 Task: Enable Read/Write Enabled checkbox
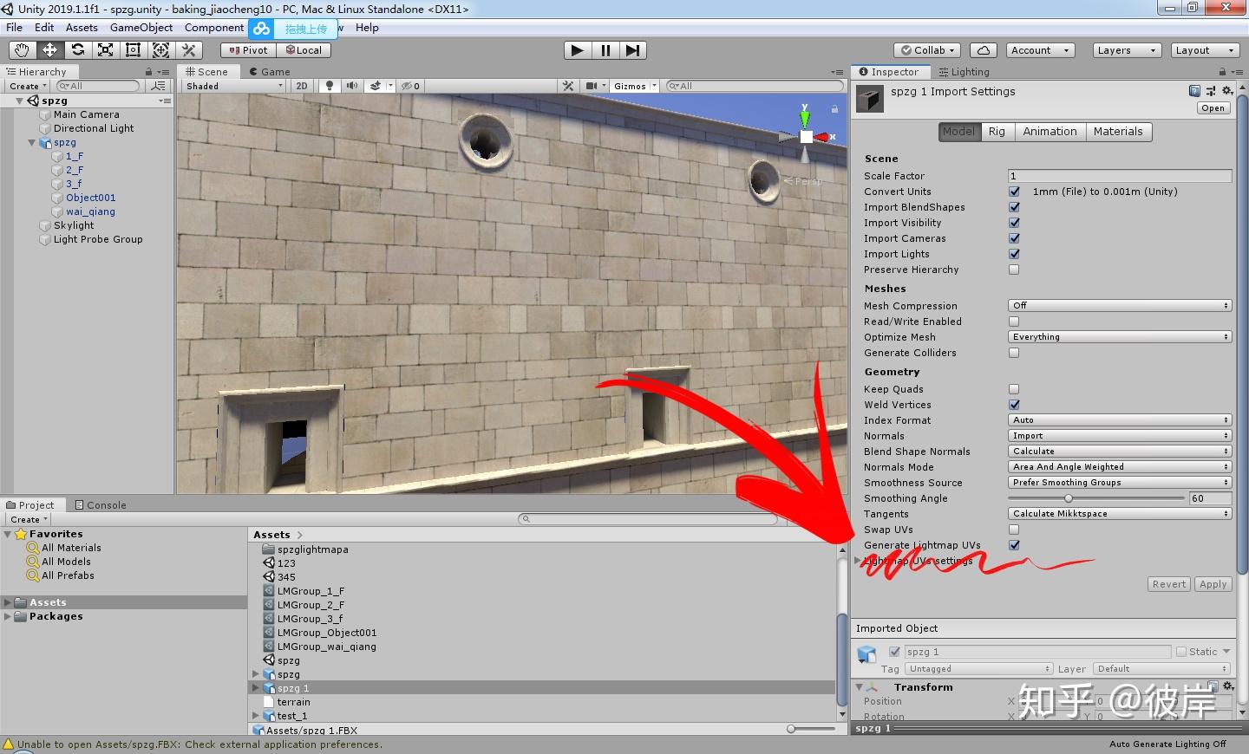point(1014,322)
